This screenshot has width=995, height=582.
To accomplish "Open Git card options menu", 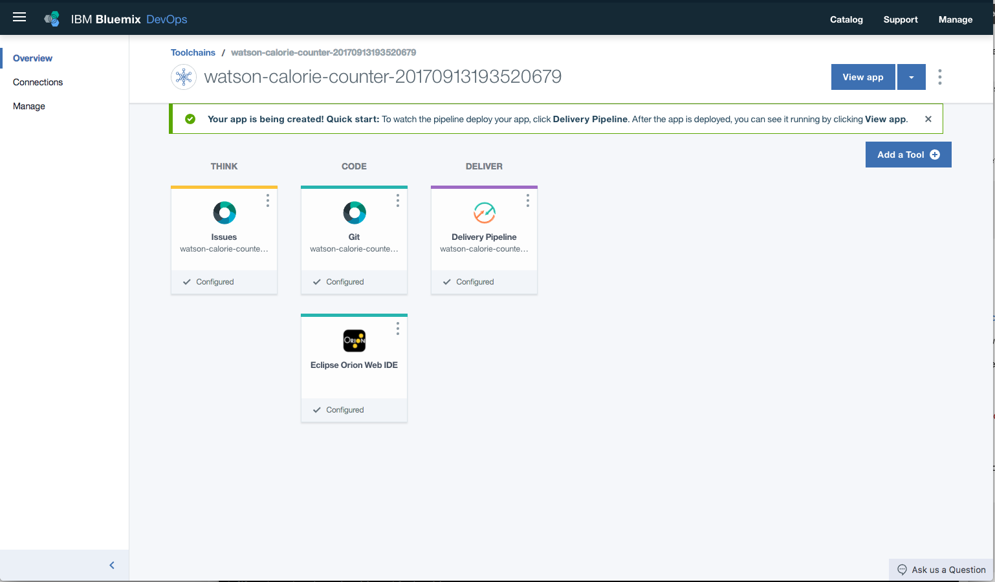I will point(398,200).
